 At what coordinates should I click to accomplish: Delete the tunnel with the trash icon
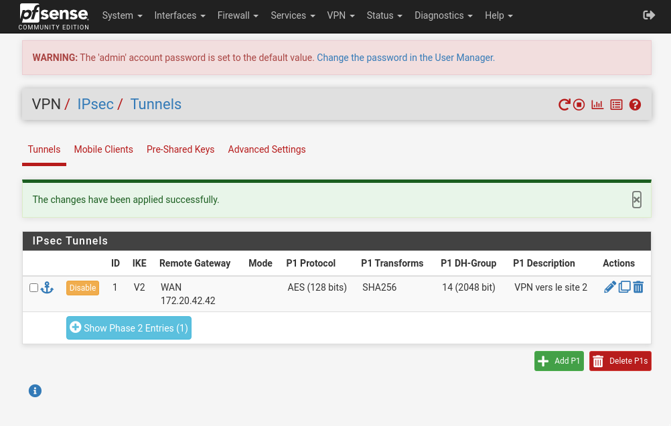point(638,287)
